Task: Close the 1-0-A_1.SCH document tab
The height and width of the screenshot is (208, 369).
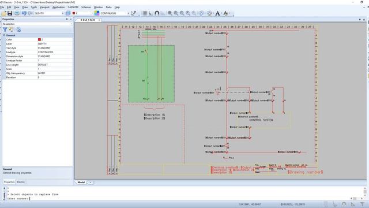Action: tap(99, 20)
